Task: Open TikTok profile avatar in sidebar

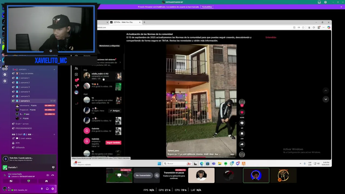Action: click(x=76, y=92)
